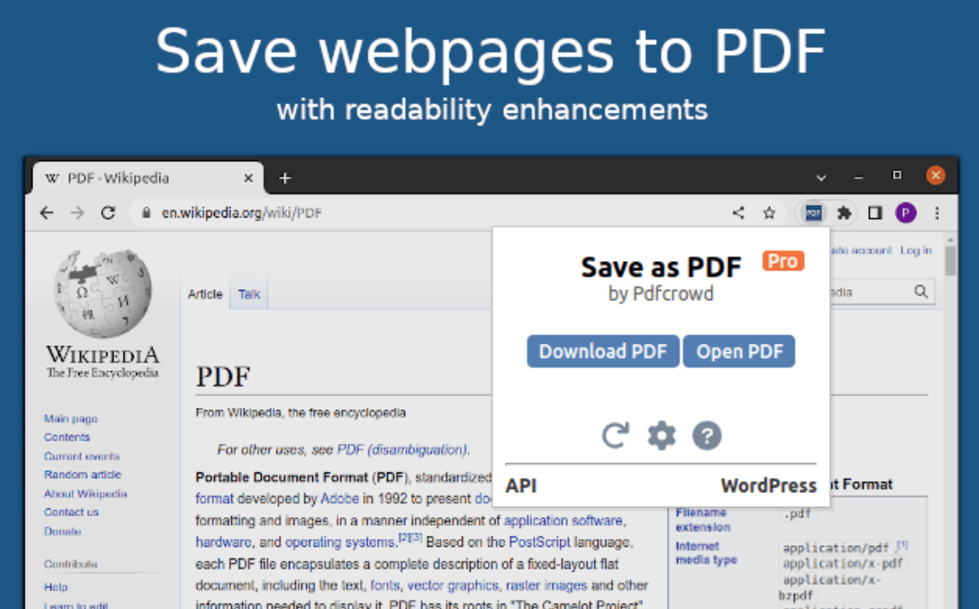Click the Wikipedia search magnifier icon
979x609 pixels.
pos(920,292)
